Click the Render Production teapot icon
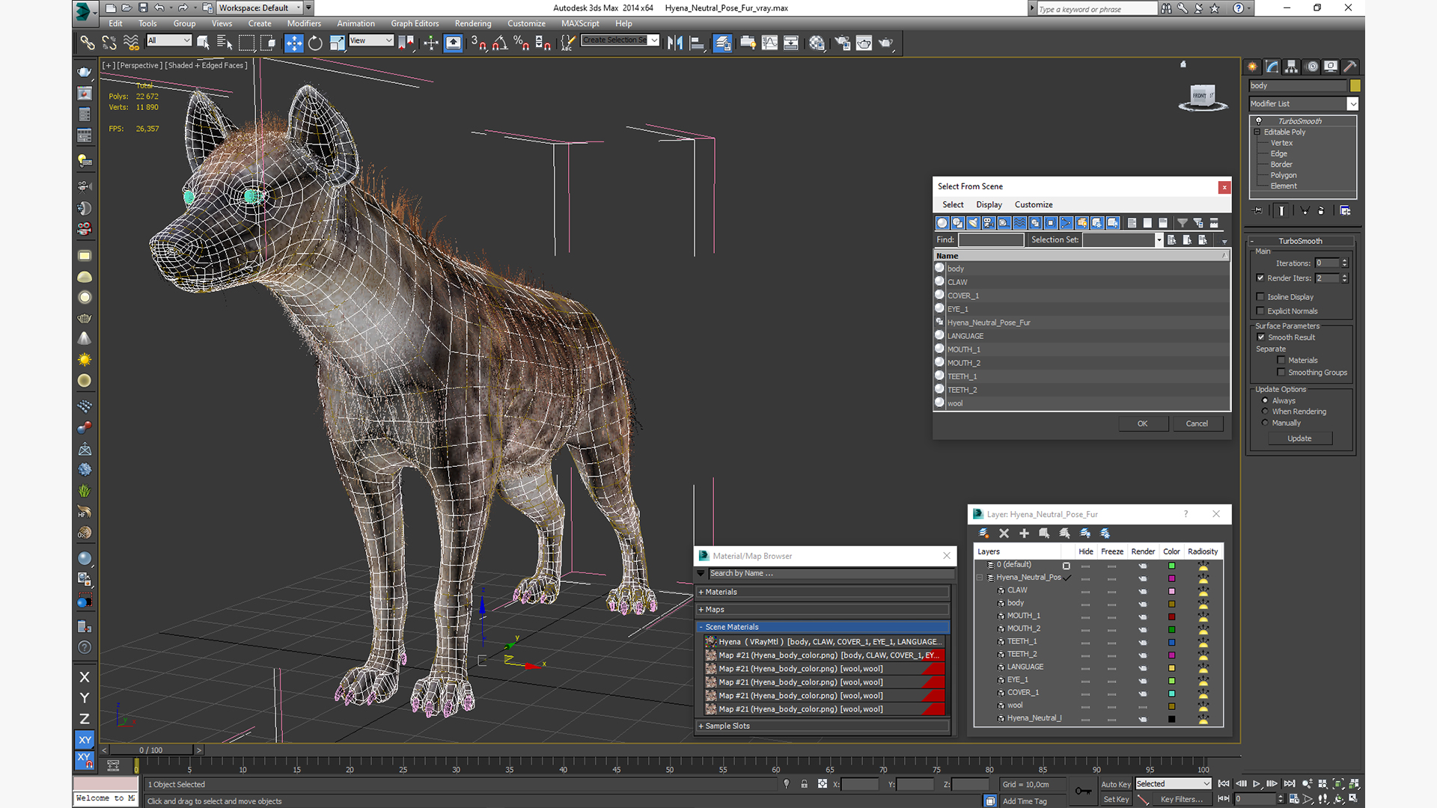The width and height of the screenshot is (1437, 808). point(885,43)
